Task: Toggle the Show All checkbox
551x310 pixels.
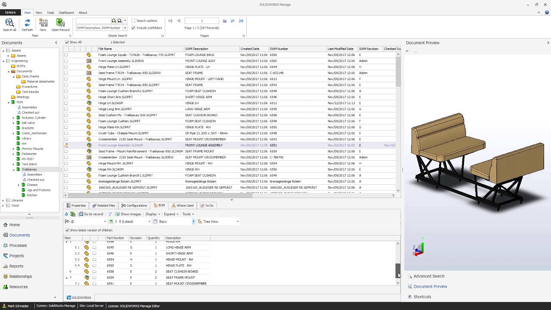Action: pyautogui.click(x=67, y=42)
